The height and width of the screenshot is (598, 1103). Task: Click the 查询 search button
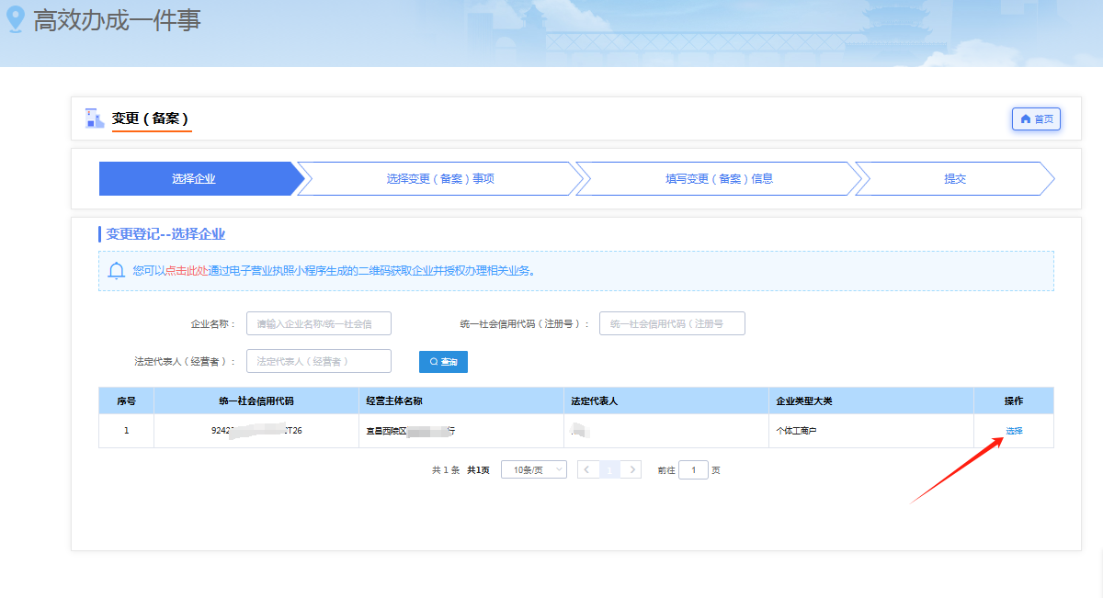[443, 362]
